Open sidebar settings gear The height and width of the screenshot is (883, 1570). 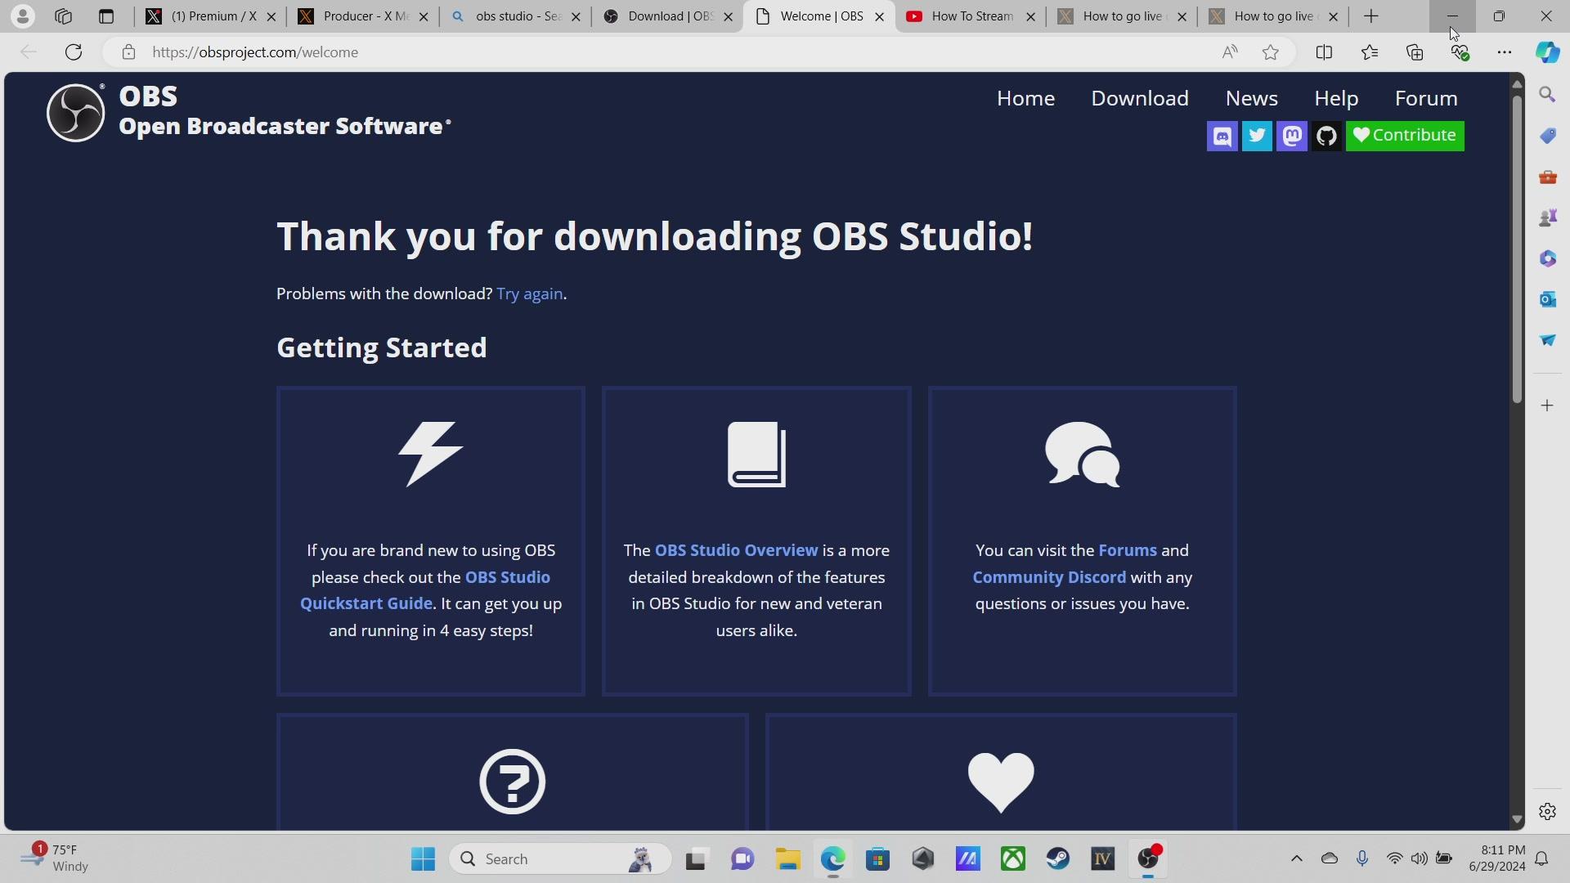point(1547,811)
